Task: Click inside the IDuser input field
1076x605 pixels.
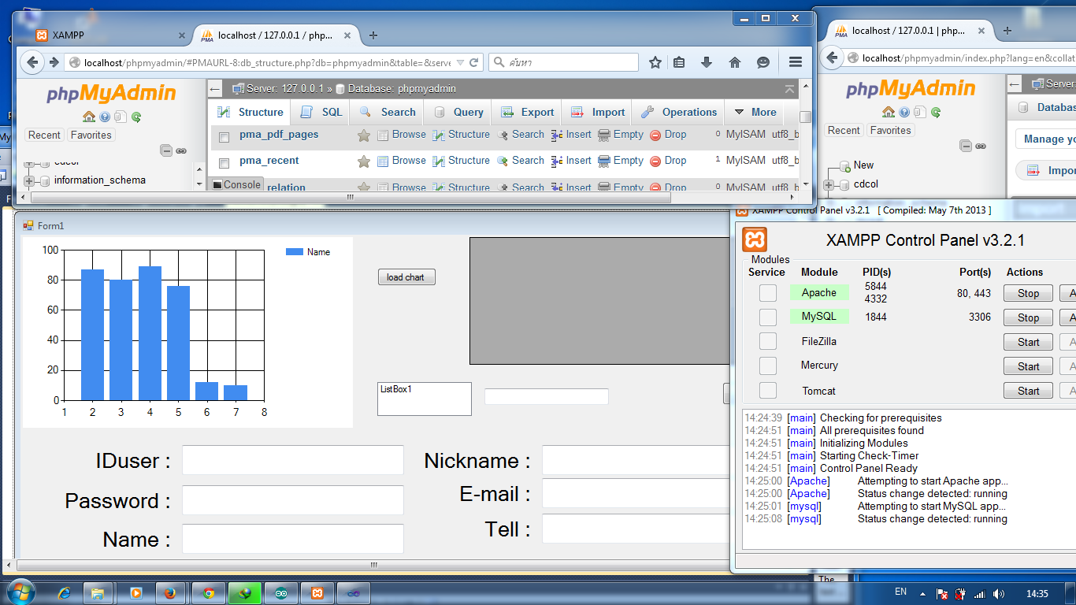Action: coord(292,460)
